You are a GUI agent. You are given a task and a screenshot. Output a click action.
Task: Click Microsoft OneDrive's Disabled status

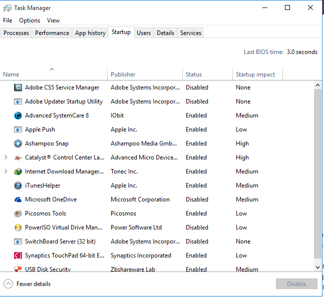197,199
